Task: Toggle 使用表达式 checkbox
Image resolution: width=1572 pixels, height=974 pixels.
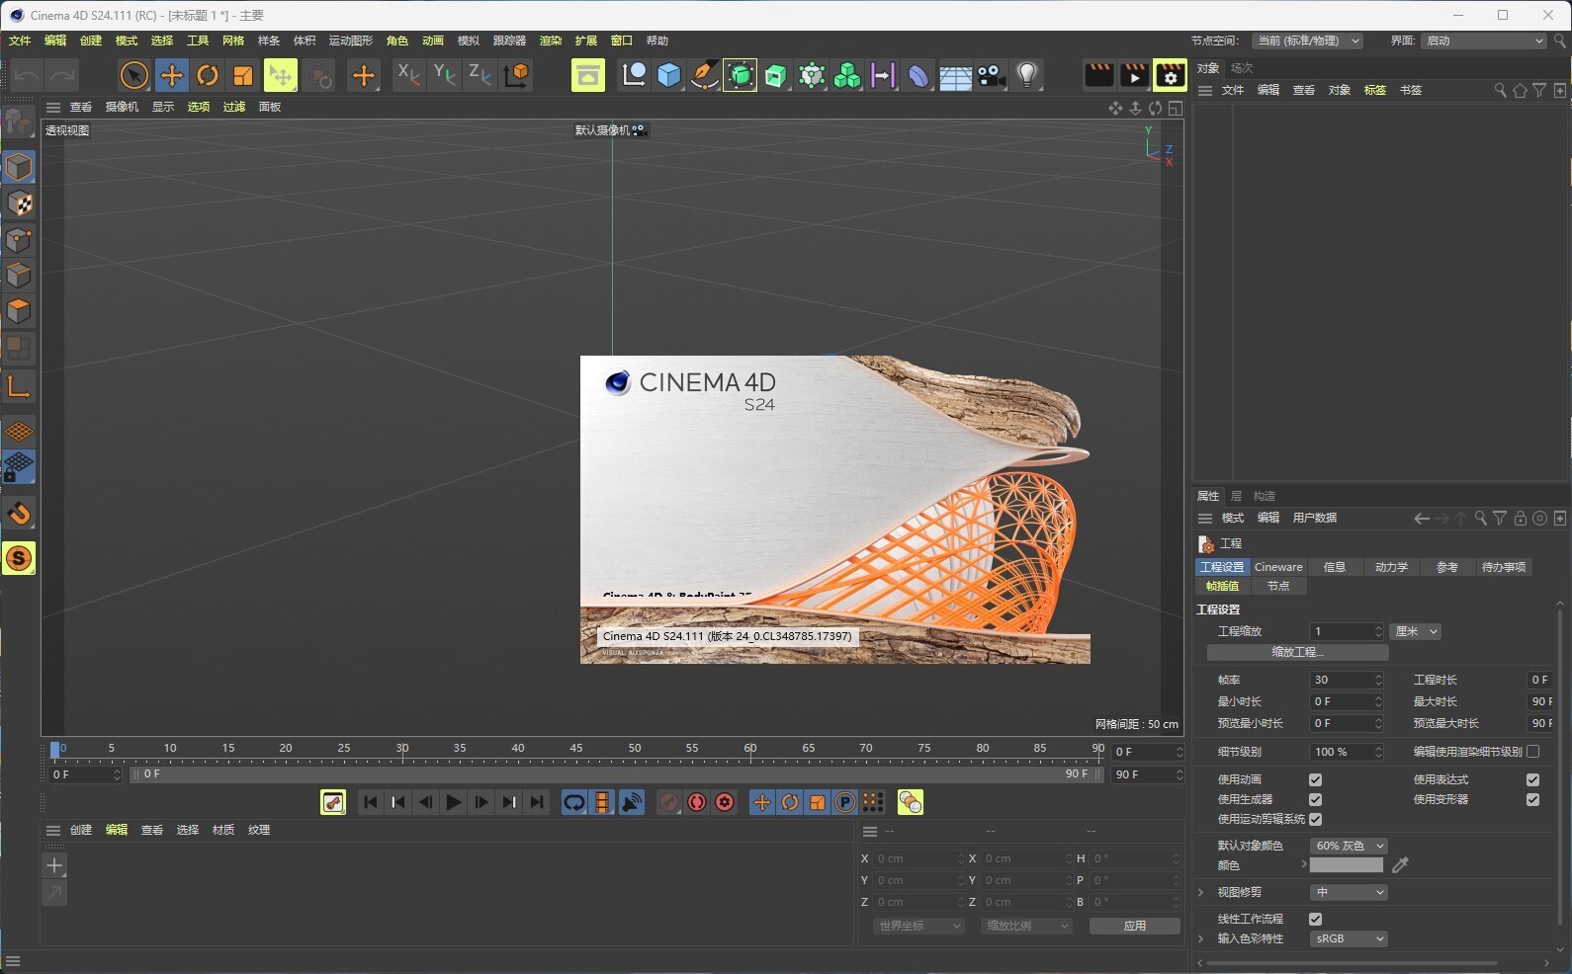Action: pos(1532,779)
